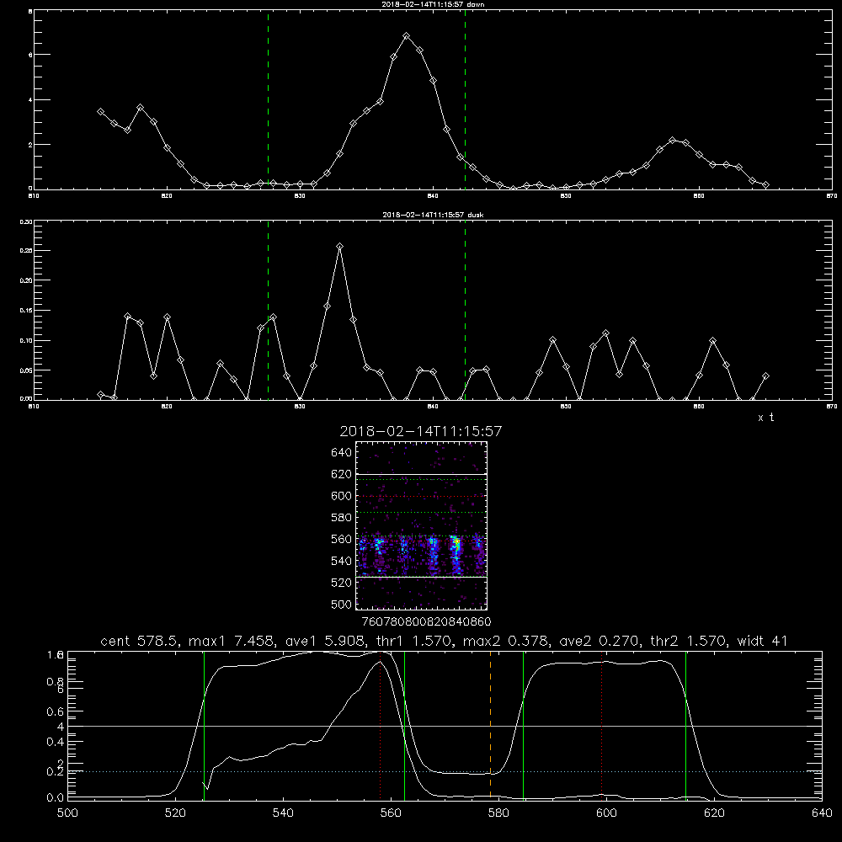Select the "max1 7.458" statistic
The width and height of the screenshot is (842, 842).
tap(231, 641)
